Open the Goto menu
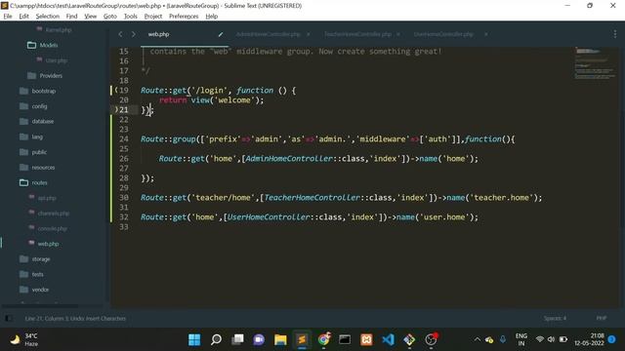This screenshot has height=351, width=625. pos(110,17)
